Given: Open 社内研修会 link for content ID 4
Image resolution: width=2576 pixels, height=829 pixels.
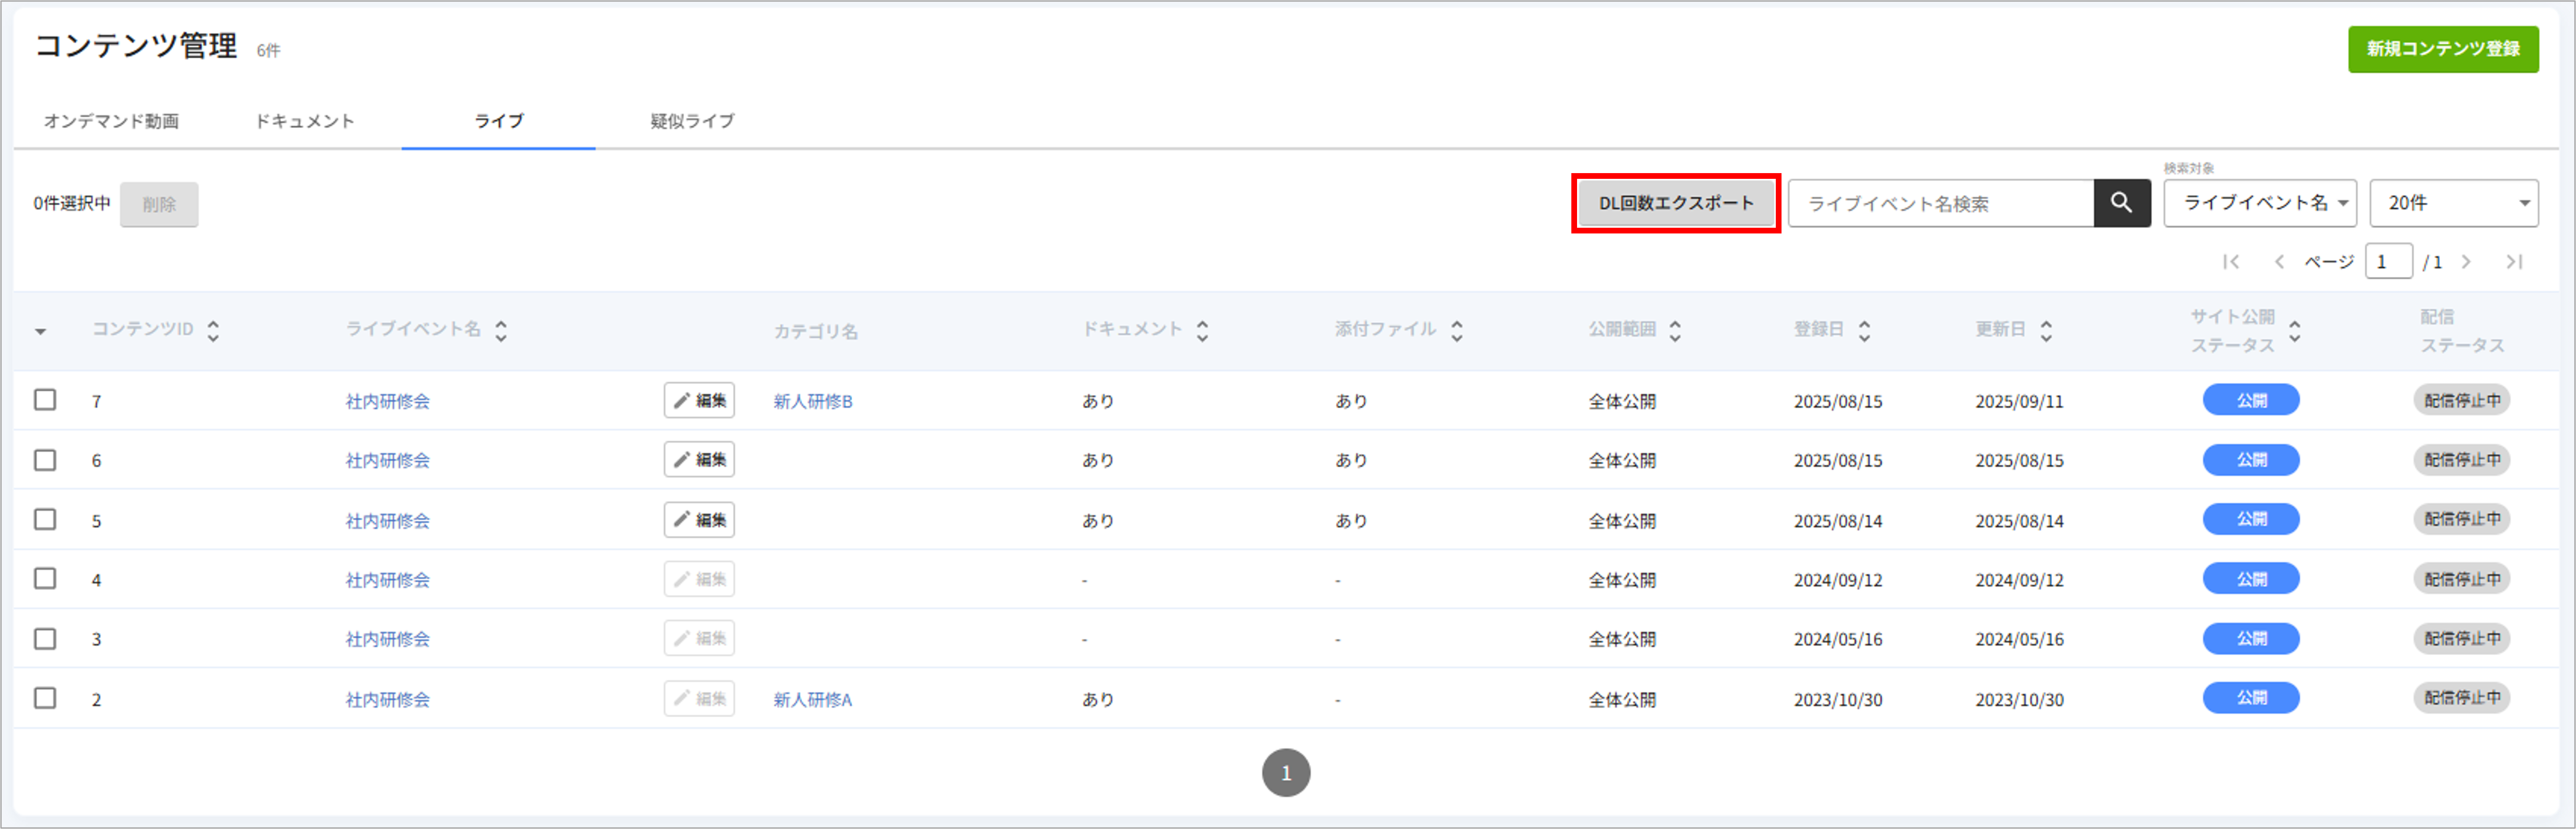Looking at the screenshot, I should pos(388,580).
